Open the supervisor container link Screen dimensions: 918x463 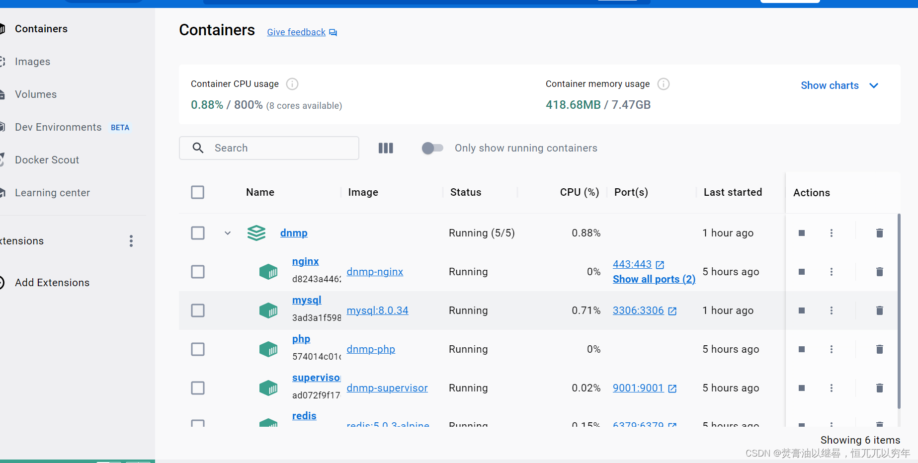[316, 378]
